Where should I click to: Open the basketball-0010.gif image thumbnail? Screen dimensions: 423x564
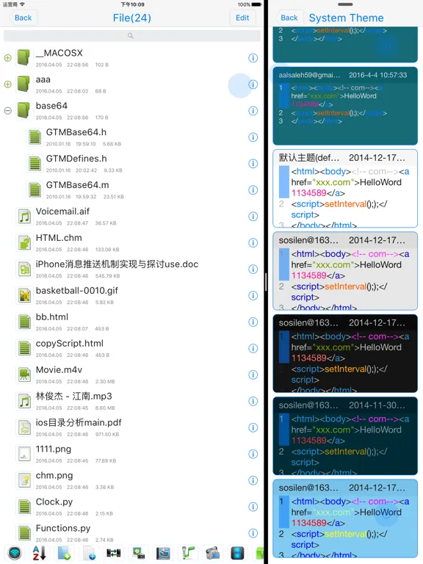(24, 296)
